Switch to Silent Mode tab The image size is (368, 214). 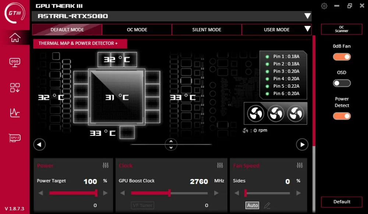(x=206, y=29)
